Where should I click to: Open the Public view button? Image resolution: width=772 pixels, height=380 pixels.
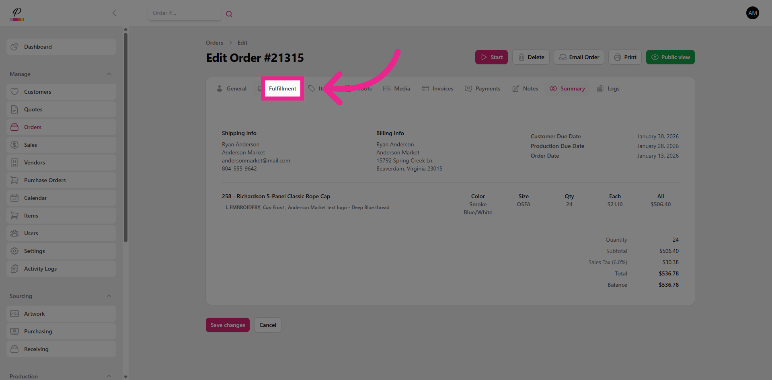coord(670,57)
